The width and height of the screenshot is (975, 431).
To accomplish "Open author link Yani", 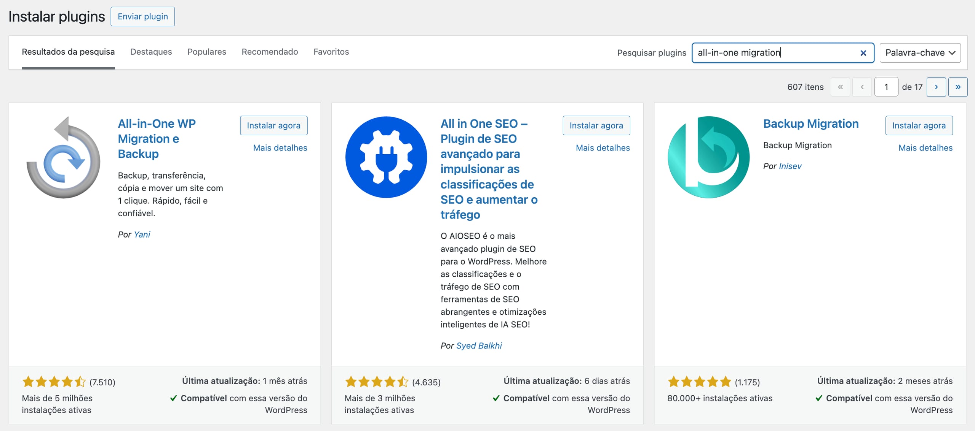I will click(x=142, y=235).
